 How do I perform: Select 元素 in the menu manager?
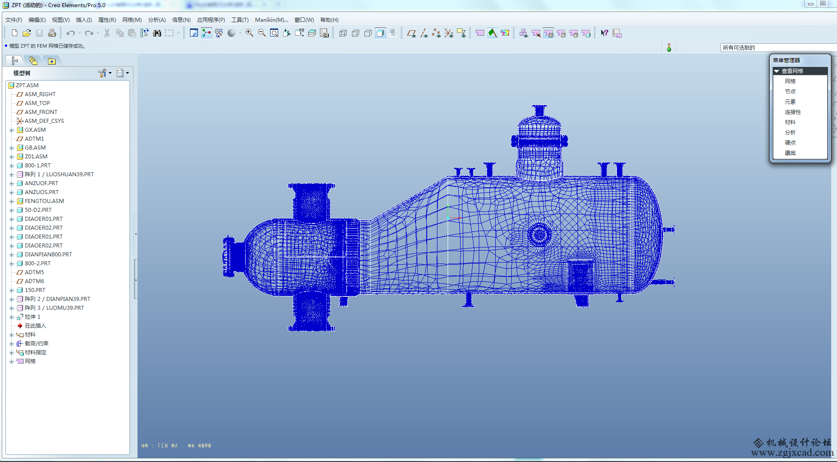point(790,101)
